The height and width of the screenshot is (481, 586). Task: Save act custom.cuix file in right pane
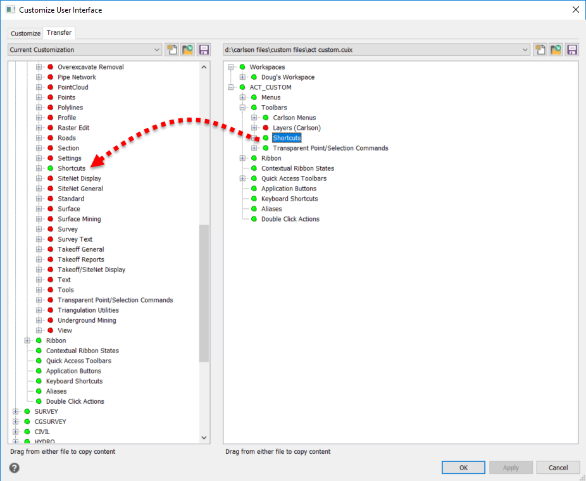(x=572, y=50)
